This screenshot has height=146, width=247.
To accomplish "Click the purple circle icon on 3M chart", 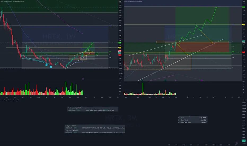I will 237,143.
